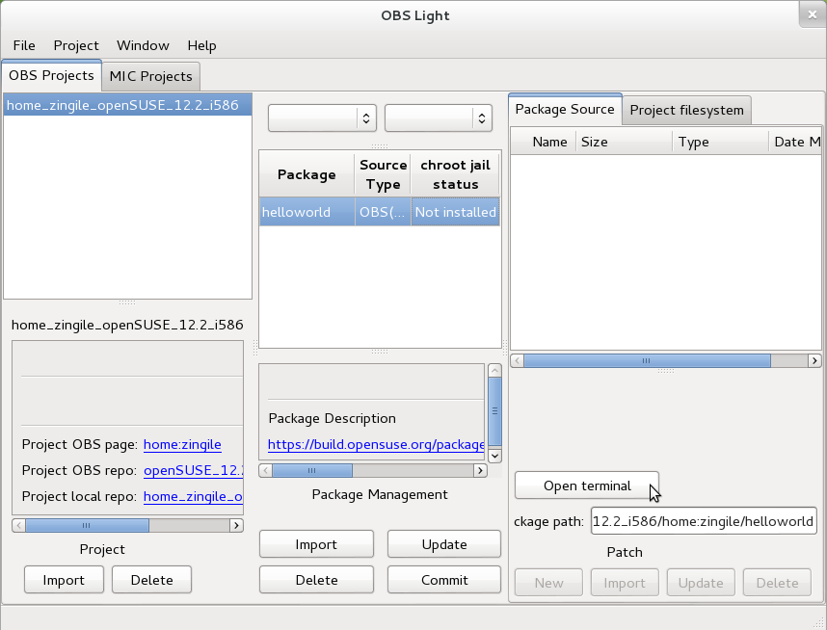
Task: Switch to the MIC Projects tab
Action: tap(150, 76)
